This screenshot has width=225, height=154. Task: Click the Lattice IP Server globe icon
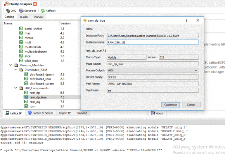click(30, 113)
